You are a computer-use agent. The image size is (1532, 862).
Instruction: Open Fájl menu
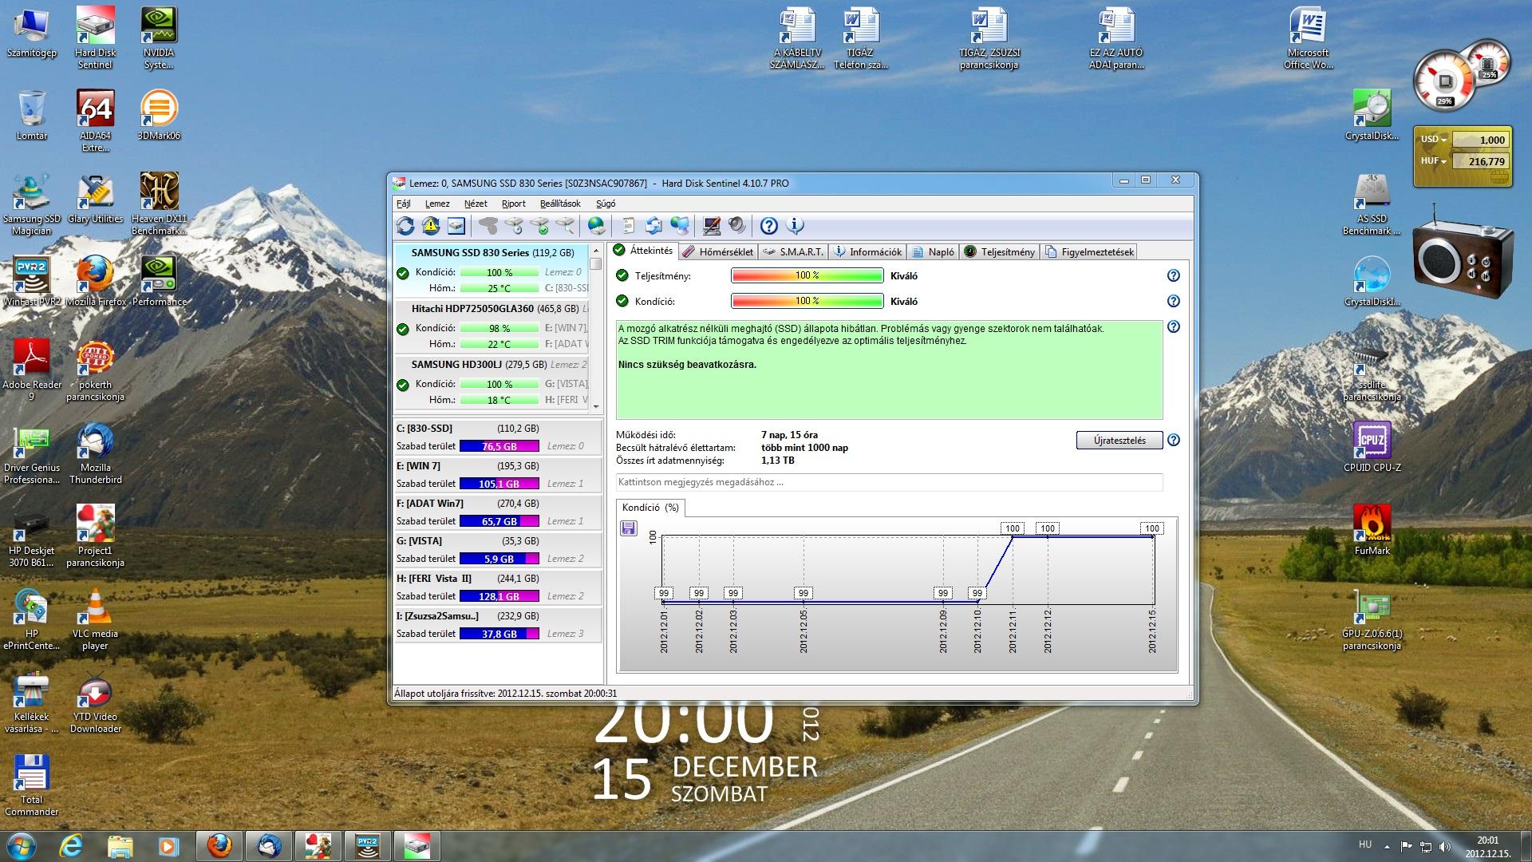[x=404, y=204]
